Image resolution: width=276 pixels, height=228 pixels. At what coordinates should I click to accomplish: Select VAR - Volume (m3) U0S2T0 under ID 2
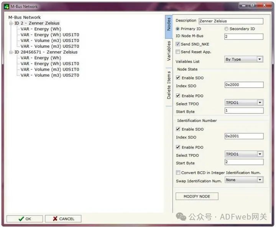tap(50, 46)
